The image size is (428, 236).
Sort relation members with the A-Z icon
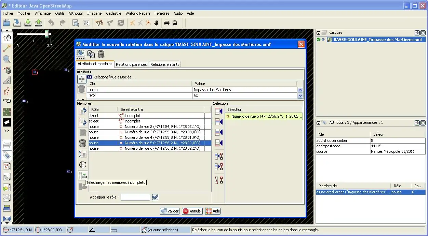(x=82, y=154)
